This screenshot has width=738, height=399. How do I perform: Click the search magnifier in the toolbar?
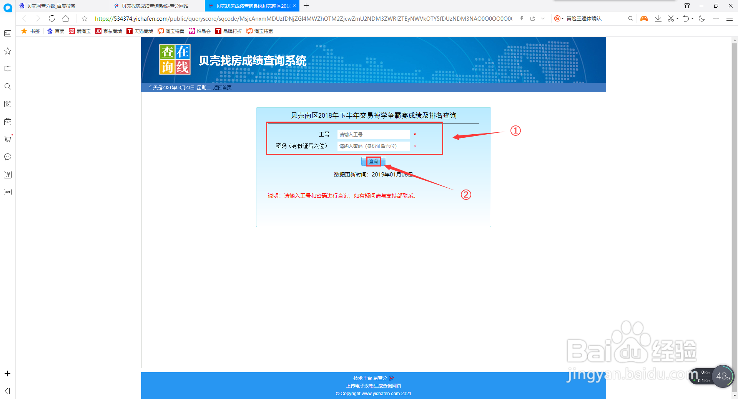point(630,18)
